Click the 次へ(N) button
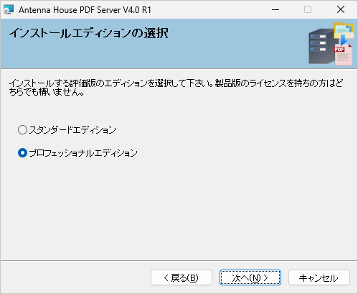The image size is (358, 294). (250, 277)
